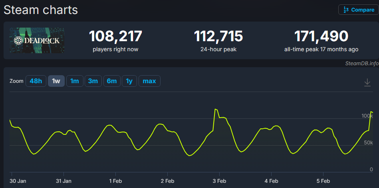Select the 1w zoom range
Screen dimensions: 379x188
(56, 81)
